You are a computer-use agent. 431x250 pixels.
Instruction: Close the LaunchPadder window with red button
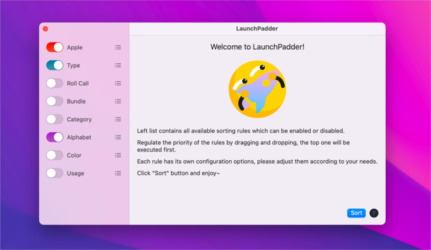(x=45, y=29)
